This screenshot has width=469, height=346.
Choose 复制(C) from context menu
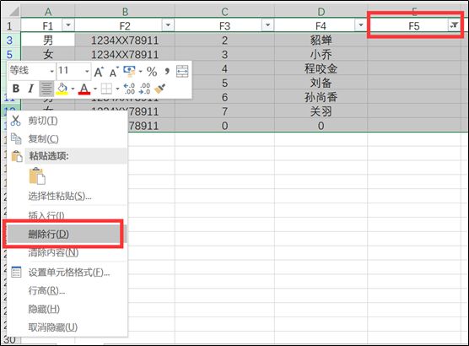[x=67, y=138]
